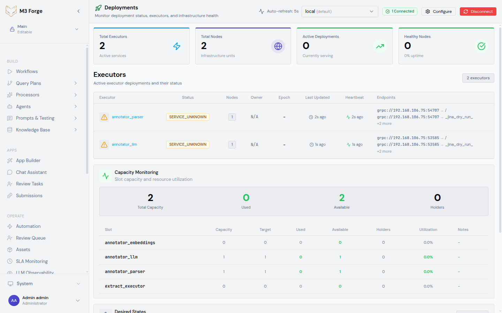Click the M3 Forge fox logo
The height and width of the screenshot is (313, 502).
point(11,11)
